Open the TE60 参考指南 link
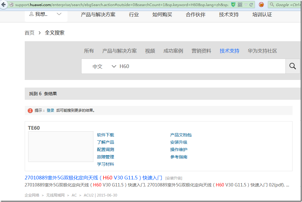Screen dimensions: 302x202 [x=179, y=157]
